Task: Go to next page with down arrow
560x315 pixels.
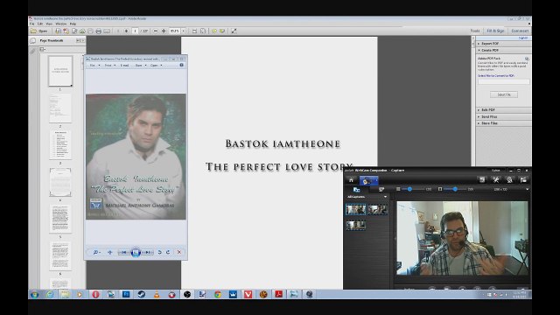Action: coord(126,31)
